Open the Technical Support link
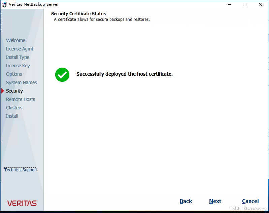 [21, 170]
